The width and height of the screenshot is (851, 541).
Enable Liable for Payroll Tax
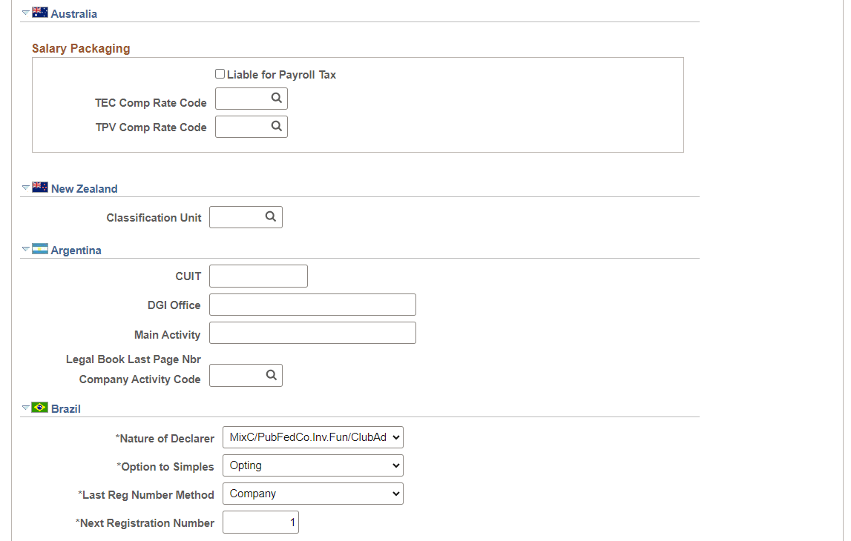[220, 73]
